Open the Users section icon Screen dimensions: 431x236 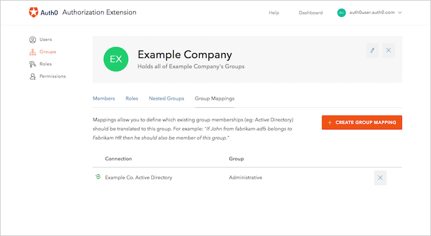32,40
